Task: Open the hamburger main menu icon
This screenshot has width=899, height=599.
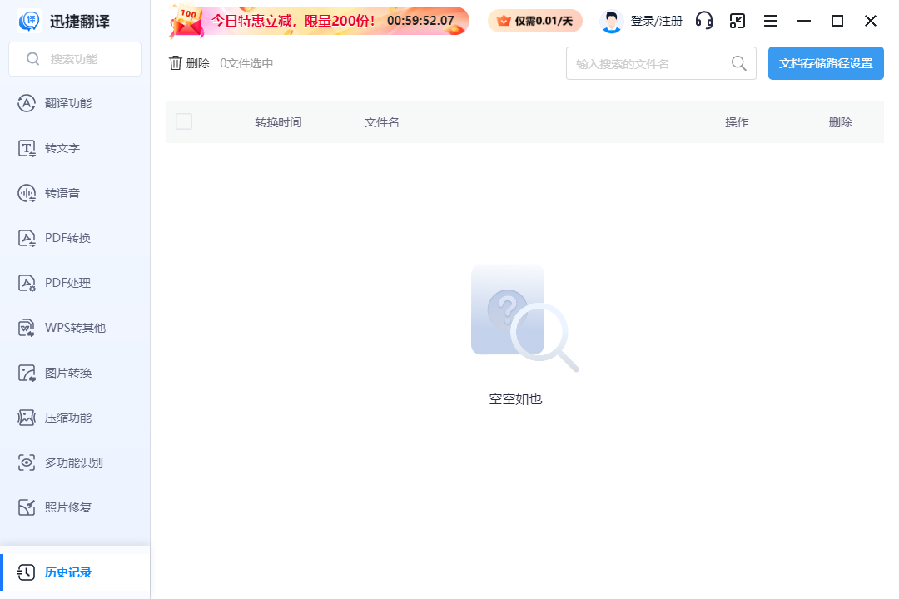Action: click(x=771, y=21)
